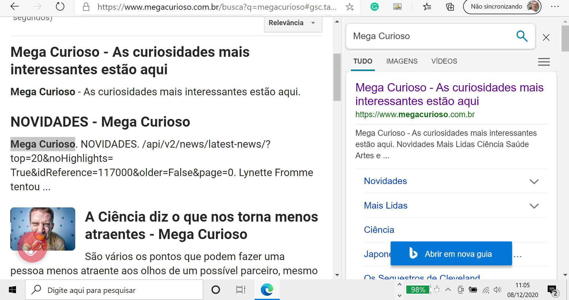Open the clock showing 11:05 08/12/2020
The width and height of the screenshot is (569, 300).
click(x=522, y=290)
